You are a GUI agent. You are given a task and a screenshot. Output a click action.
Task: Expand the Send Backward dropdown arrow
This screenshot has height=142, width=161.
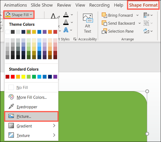point(140,23)
